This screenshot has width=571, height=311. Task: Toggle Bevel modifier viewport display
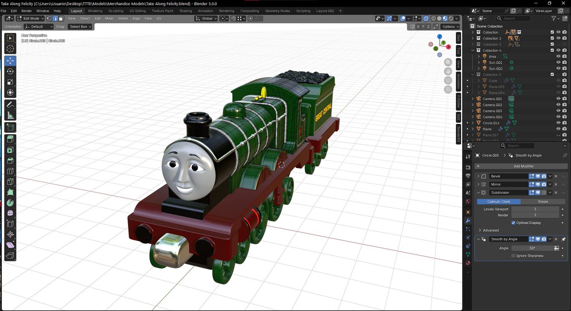tap(538, 176)
